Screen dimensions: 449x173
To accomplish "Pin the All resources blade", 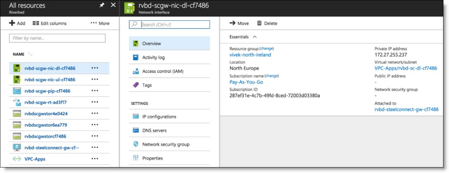I will 102,5.
